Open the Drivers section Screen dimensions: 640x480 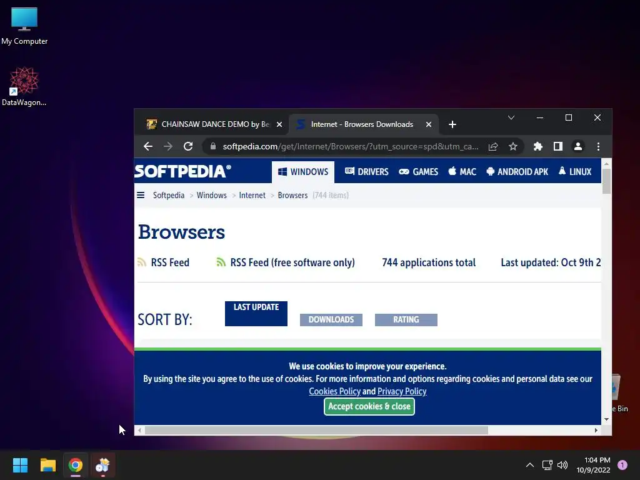(x=366, y=172)
